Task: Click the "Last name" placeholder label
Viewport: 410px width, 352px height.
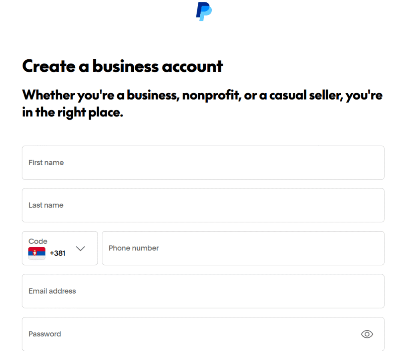Action: point(46,205)
